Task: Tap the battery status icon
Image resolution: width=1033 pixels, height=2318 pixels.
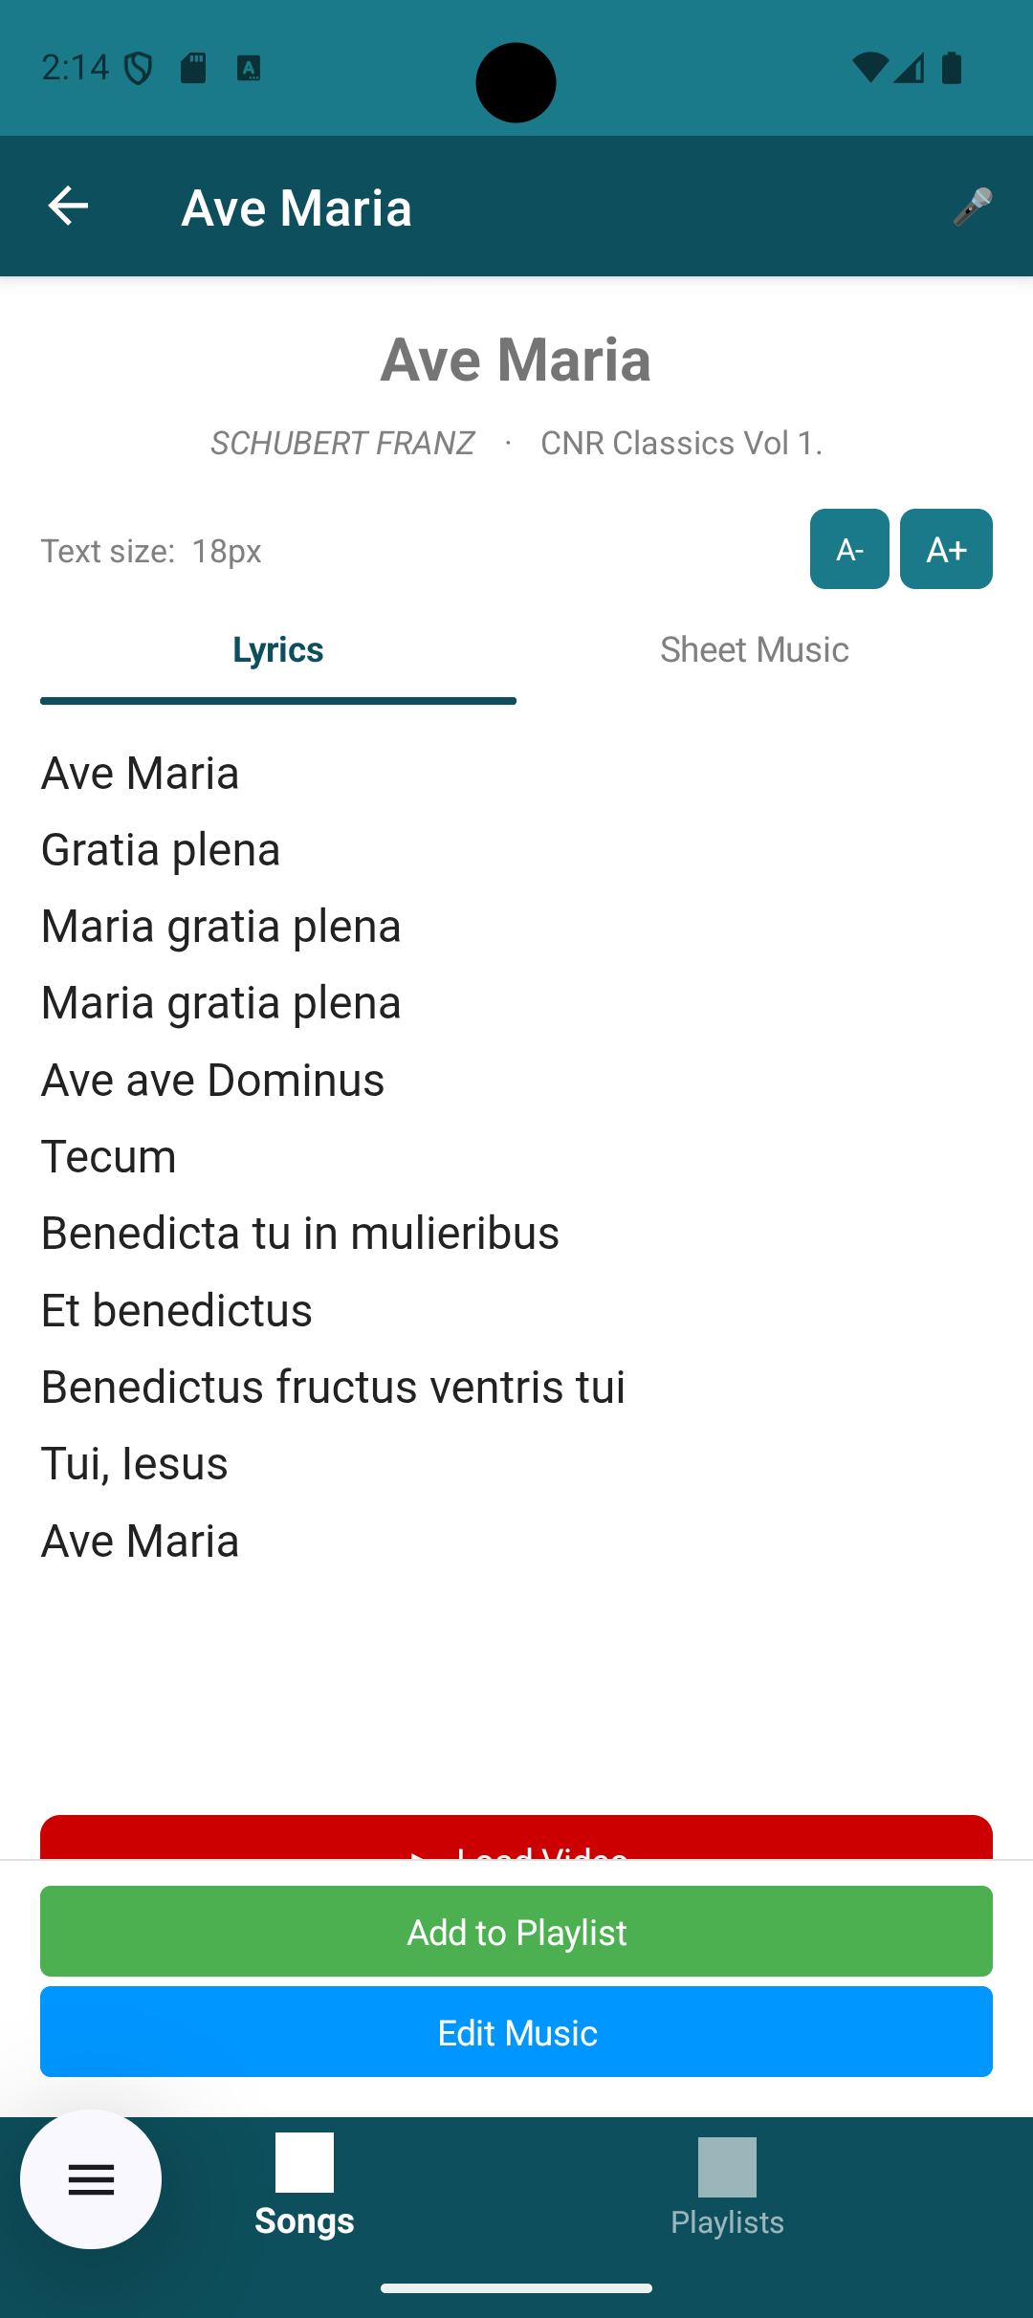Action: click(x=952, y=68)
